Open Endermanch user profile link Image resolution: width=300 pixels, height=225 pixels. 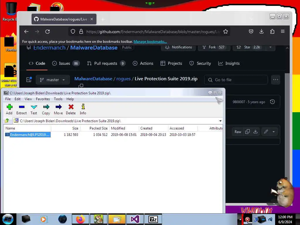tap(49, 48)
